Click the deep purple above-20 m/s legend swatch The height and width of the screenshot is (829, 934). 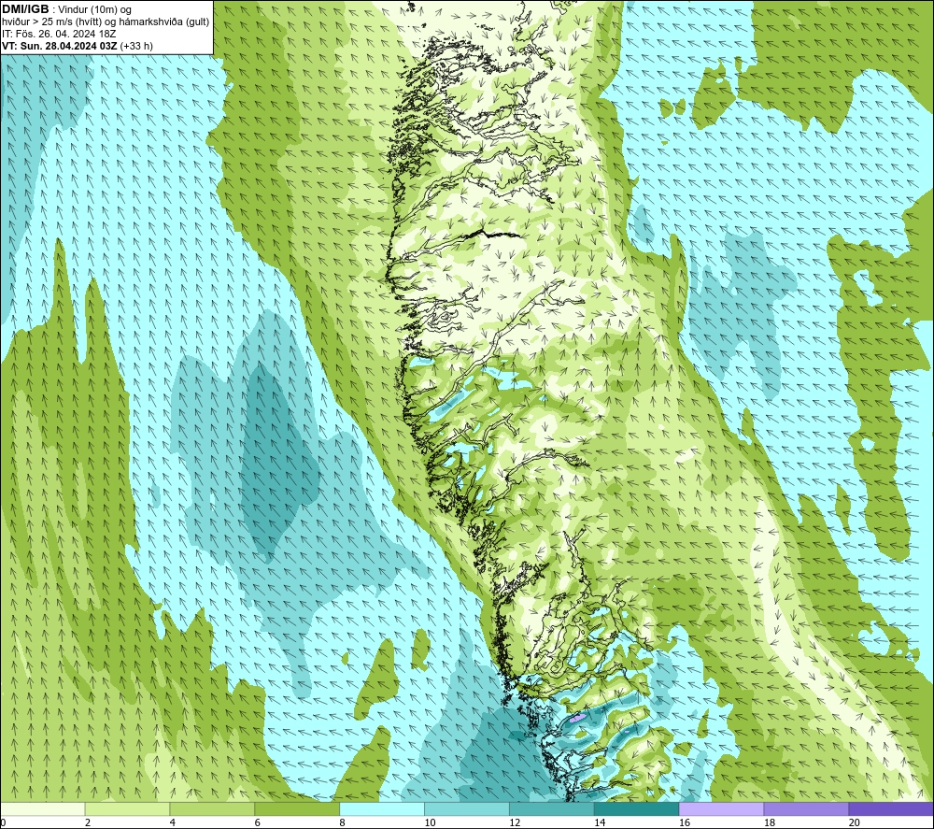click(891, 808)
